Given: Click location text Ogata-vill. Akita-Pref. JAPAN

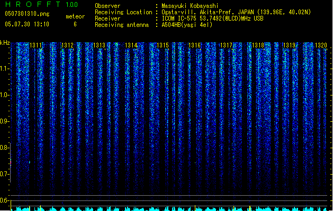Looking at the screenshot, I should 208,12.
